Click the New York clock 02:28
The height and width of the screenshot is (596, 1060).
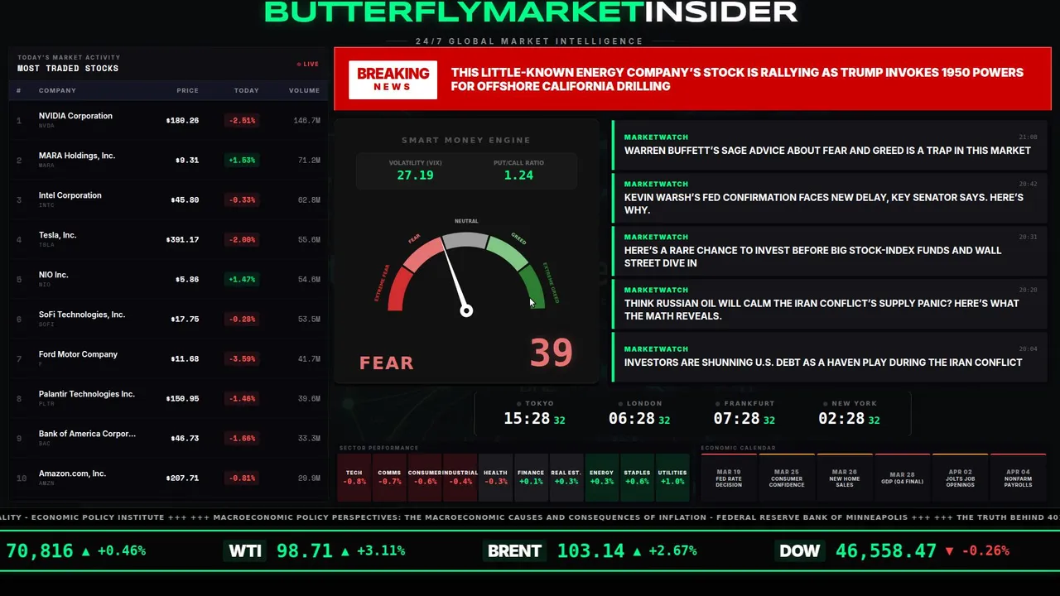(x=841, y=419)
